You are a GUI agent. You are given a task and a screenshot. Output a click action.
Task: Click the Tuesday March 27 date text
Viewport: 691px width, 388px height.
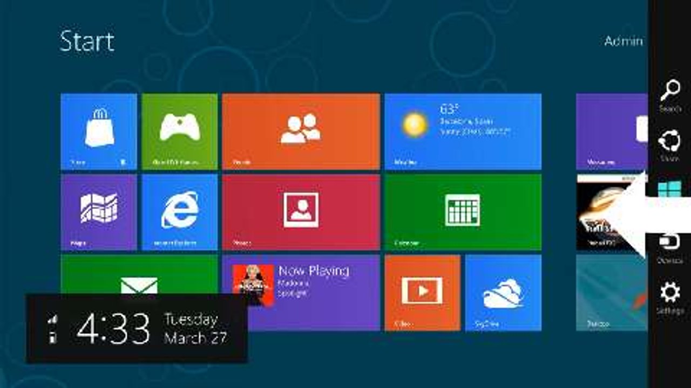(195, 329)
